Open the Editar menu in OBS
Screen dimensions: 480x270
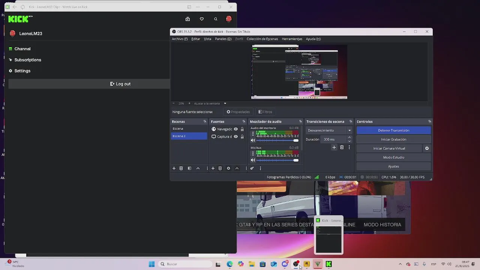coord(196,39)
